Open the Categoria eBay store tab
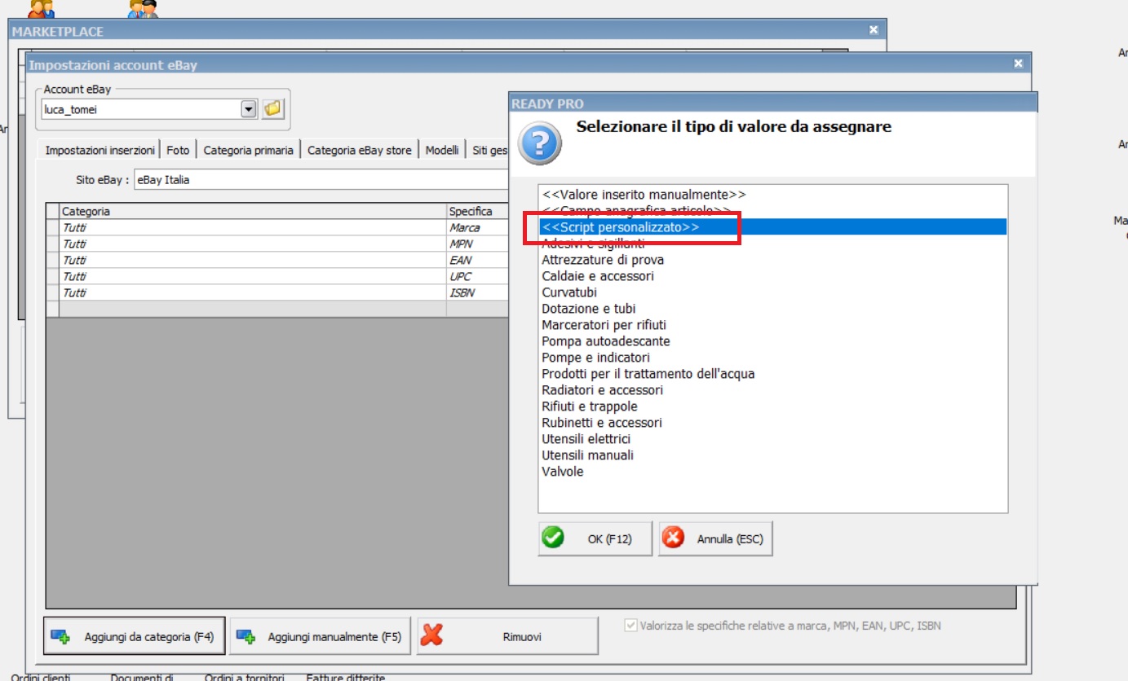The height and width of the screenshot is (681, 1128). [x=360, y=150]
